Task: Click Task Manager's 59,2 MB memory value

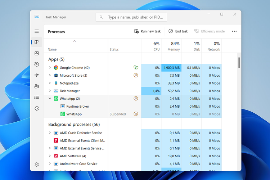Action: 174,91
